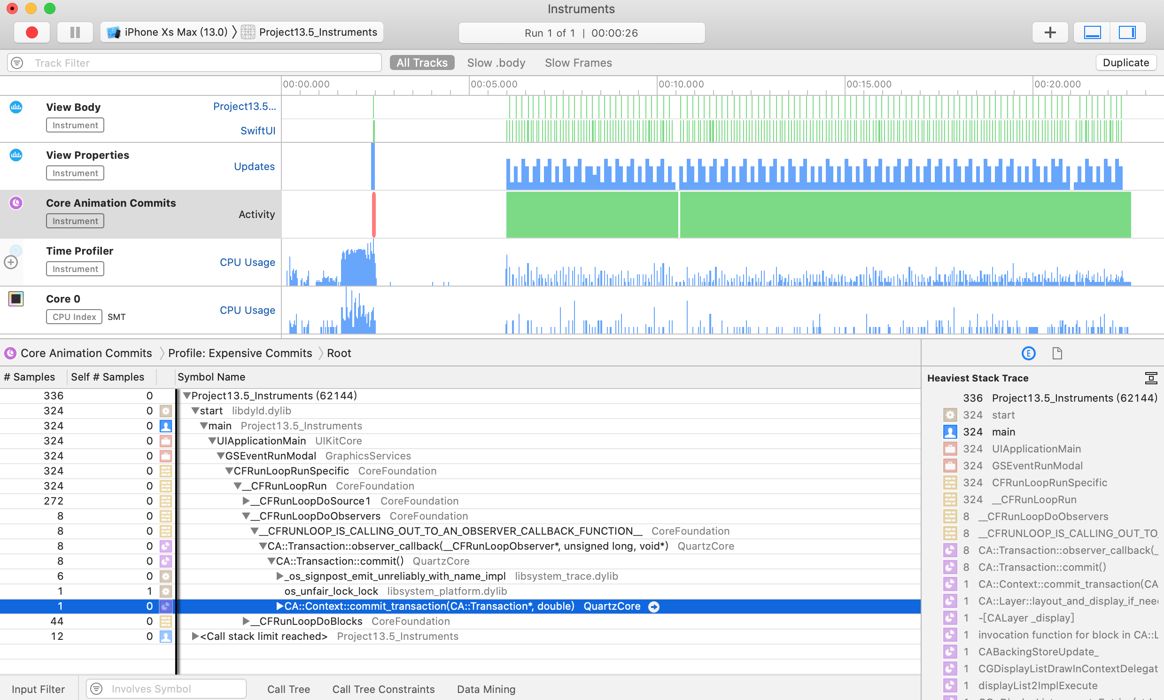
Task: Open the Updates lane label
Action: pyautogui.click(x=254, y=166)
